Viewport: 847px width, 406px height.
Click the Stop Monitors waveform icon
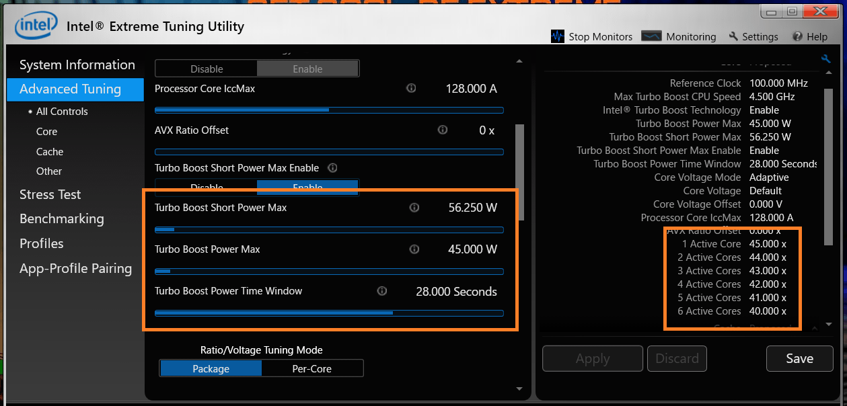(x=558, y=36)
